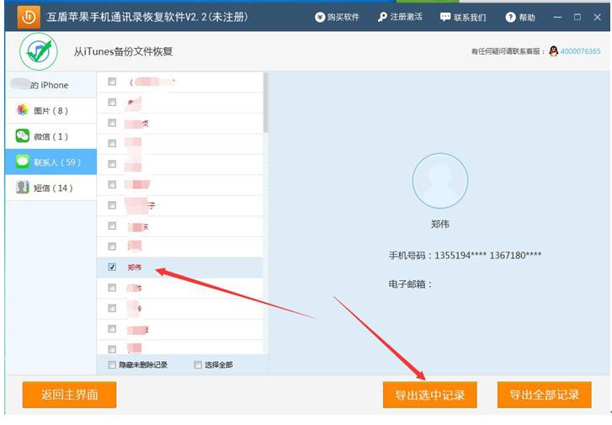Image resolution: width=612 pixels, height=425 pixels.
Task: Open 图片 (8) category
Action: point(51,111)
